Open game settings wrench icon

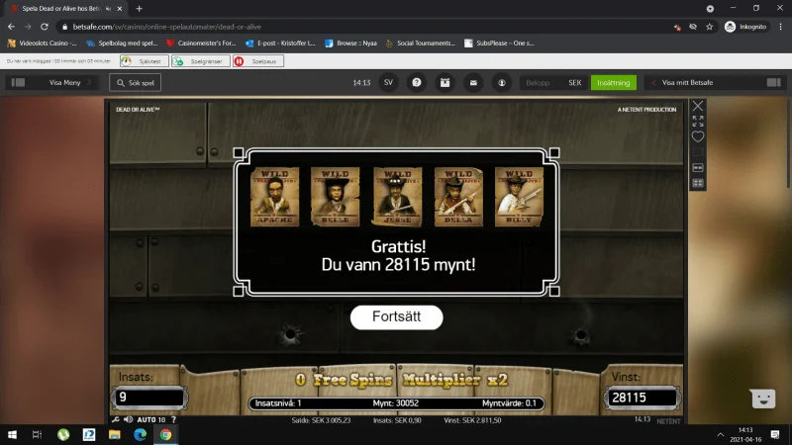click(x=116, y=419)
